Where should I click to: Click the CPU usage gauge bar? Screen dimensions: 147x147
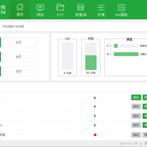coord(67,56)
